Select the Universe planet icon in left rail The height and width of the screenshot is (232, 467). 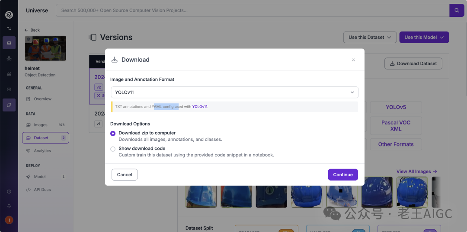[x=9, y=105]
